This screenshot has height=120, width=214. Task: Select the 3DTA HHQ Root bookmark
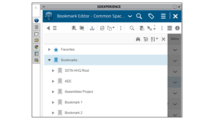77,71
